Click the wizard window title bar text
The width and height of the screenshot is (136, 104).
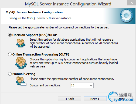(x=68, y=4)
